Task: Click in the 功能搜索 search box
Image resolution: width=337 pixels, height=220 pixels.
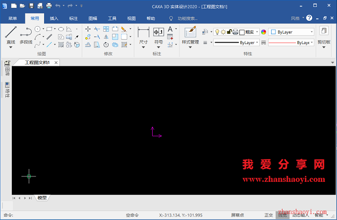Action: point(187,18)
